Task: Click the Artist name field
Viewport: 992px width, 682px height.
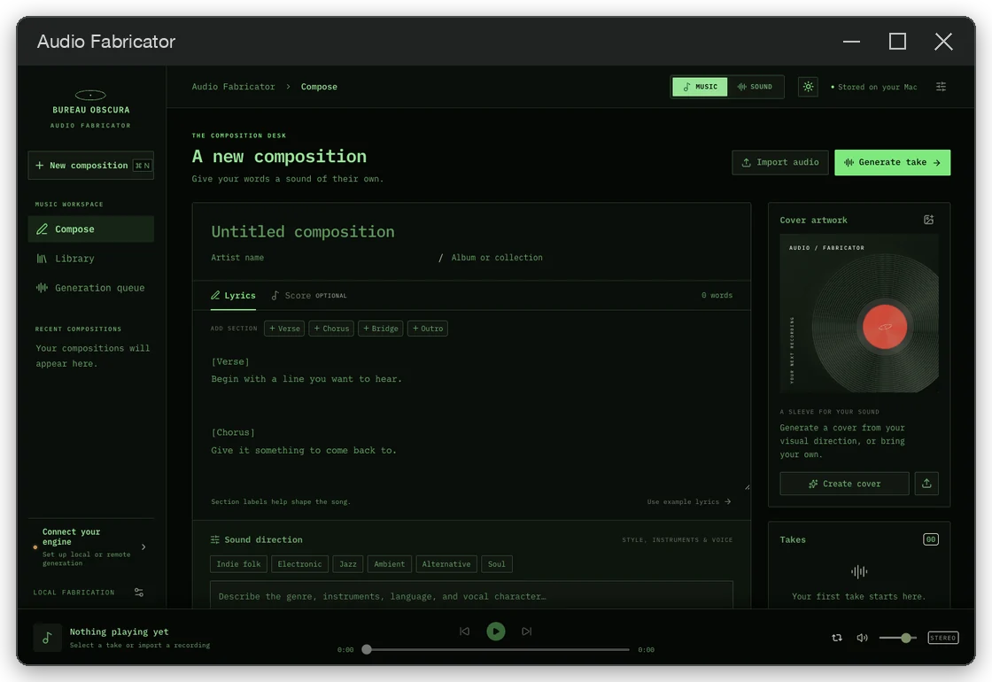Action: pyautogui.click(x=321, y=258)
